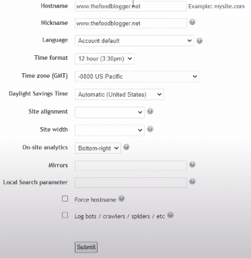Open the On-site analytics Bottom-right dropdown
Screen dimensions: 251x258
pos(98,148)
